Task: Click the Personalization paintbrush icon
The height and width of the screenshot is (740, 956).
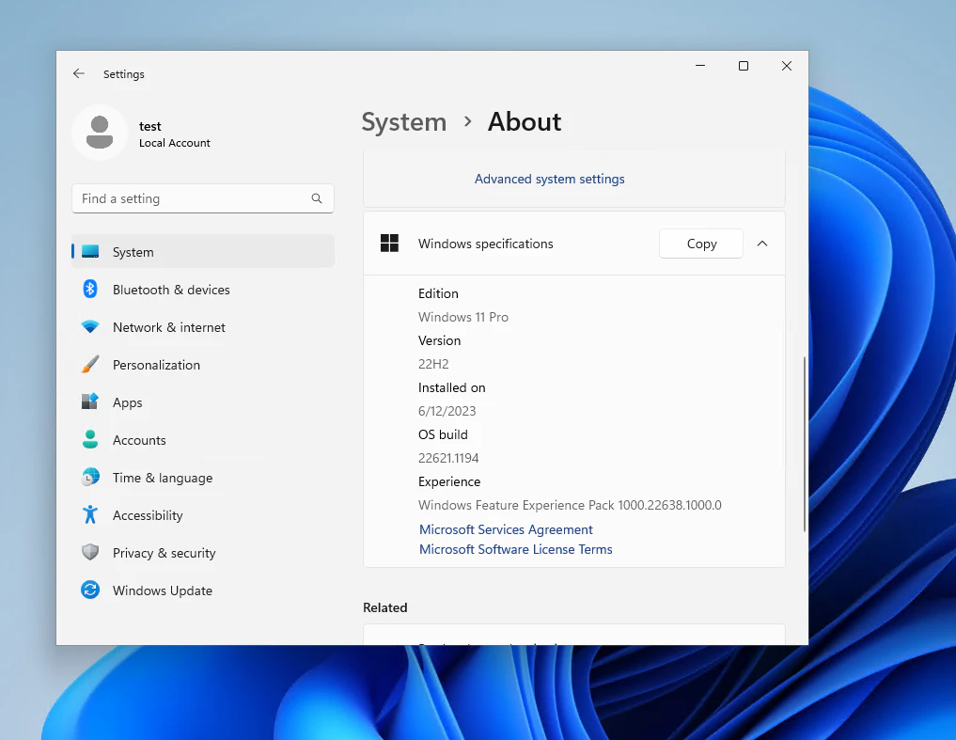Action: 90,365
